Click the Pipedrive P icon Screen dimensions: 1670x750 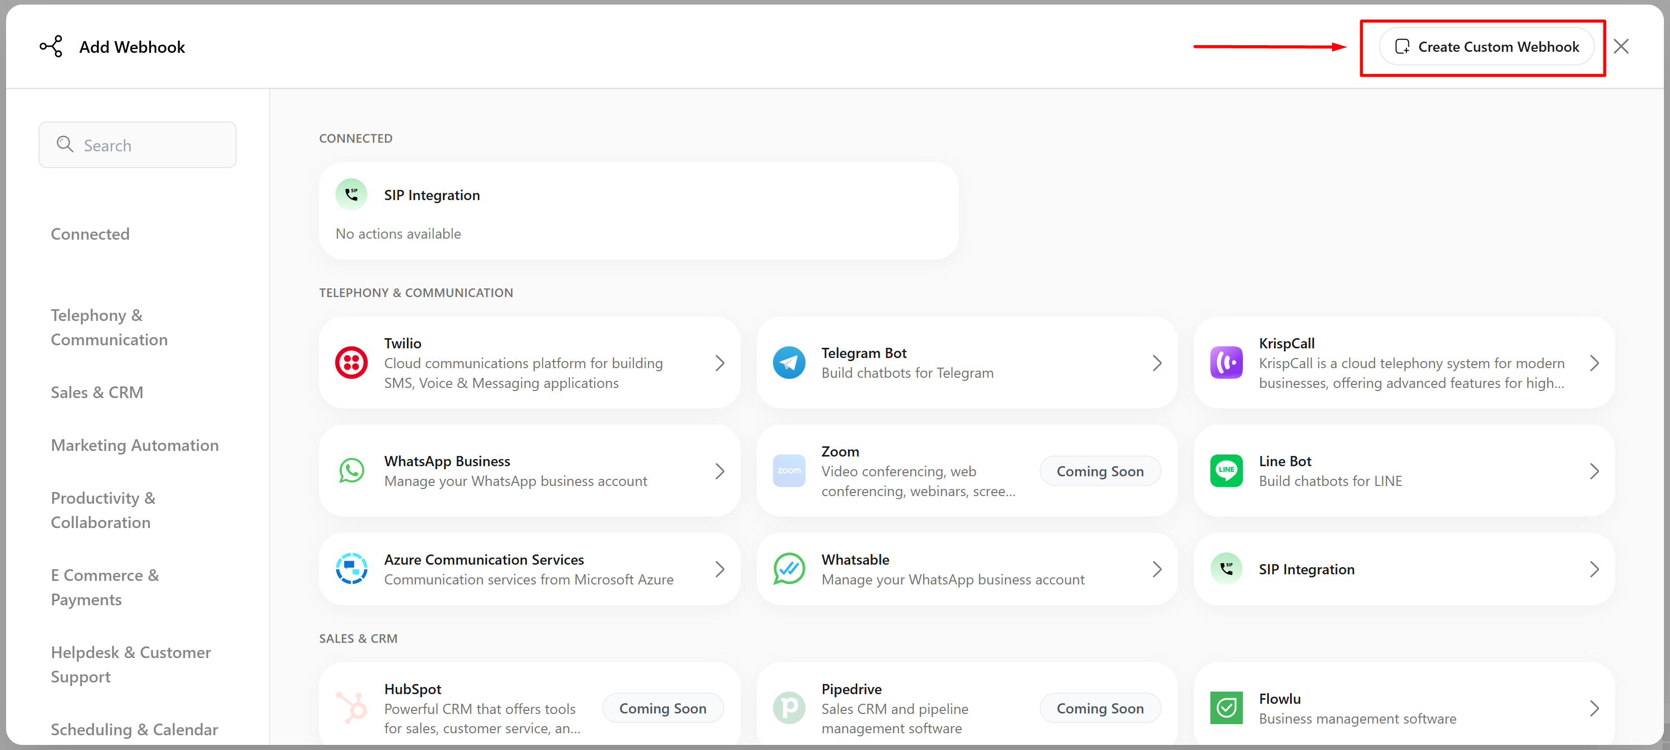tap(789, 708)
